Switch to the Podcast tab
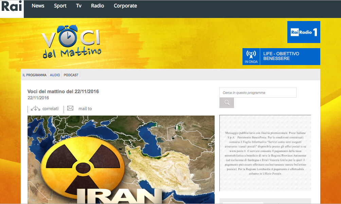This screenshot has width=341, height=204. 71,75
